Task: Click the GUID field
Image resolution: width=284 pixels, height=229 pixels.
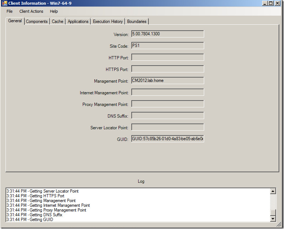Action: point(168,139)
